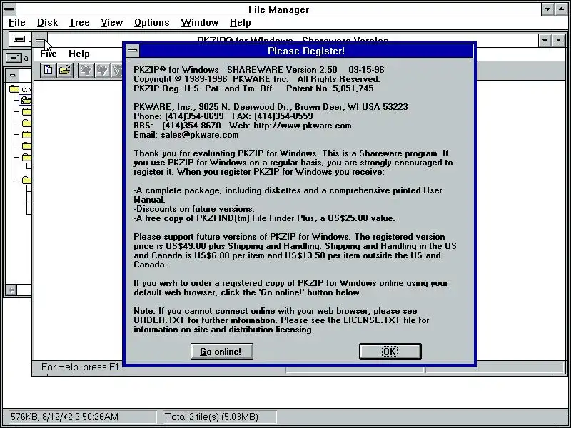Open File Manager's Help menu

(x=240, y=23)
